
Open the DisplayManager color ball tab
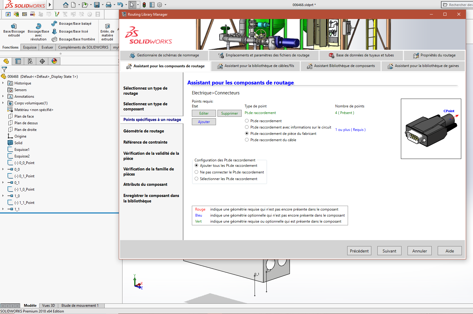click(54, 61)
